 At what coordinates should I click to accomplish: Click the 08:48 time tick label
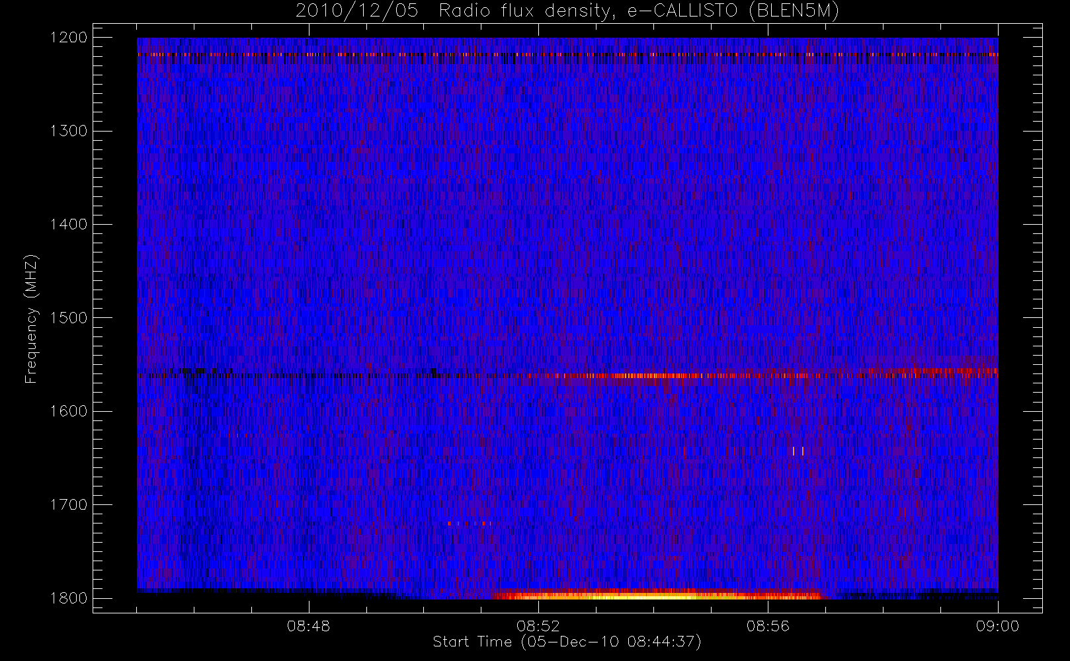(x=308, y=626)
